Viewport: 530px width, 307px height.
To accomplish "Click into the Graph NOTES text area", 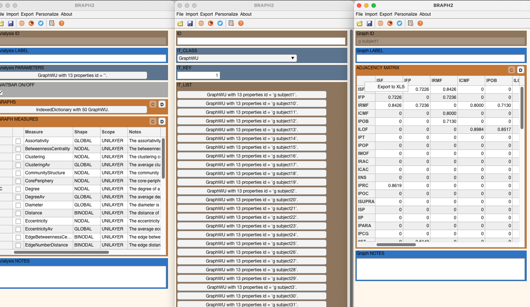I will [x=440, y=269].
